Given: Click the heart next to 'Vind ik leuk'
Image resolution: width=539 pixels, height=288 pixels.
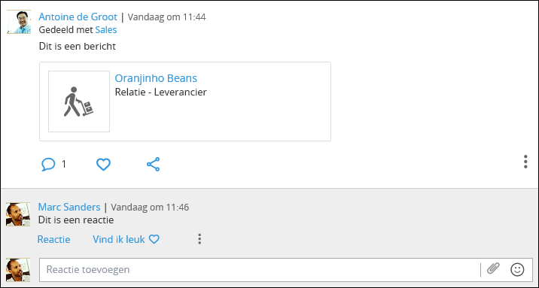Looking at the screenshot, I should 154,239.
